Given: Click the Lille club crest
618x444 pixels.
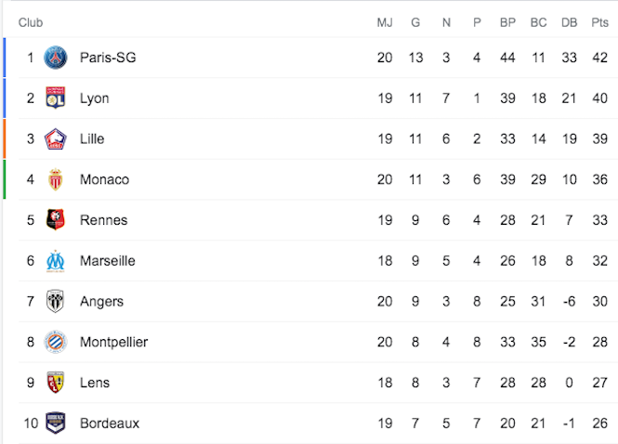Looking at the screenshot, I should [55, 138].
